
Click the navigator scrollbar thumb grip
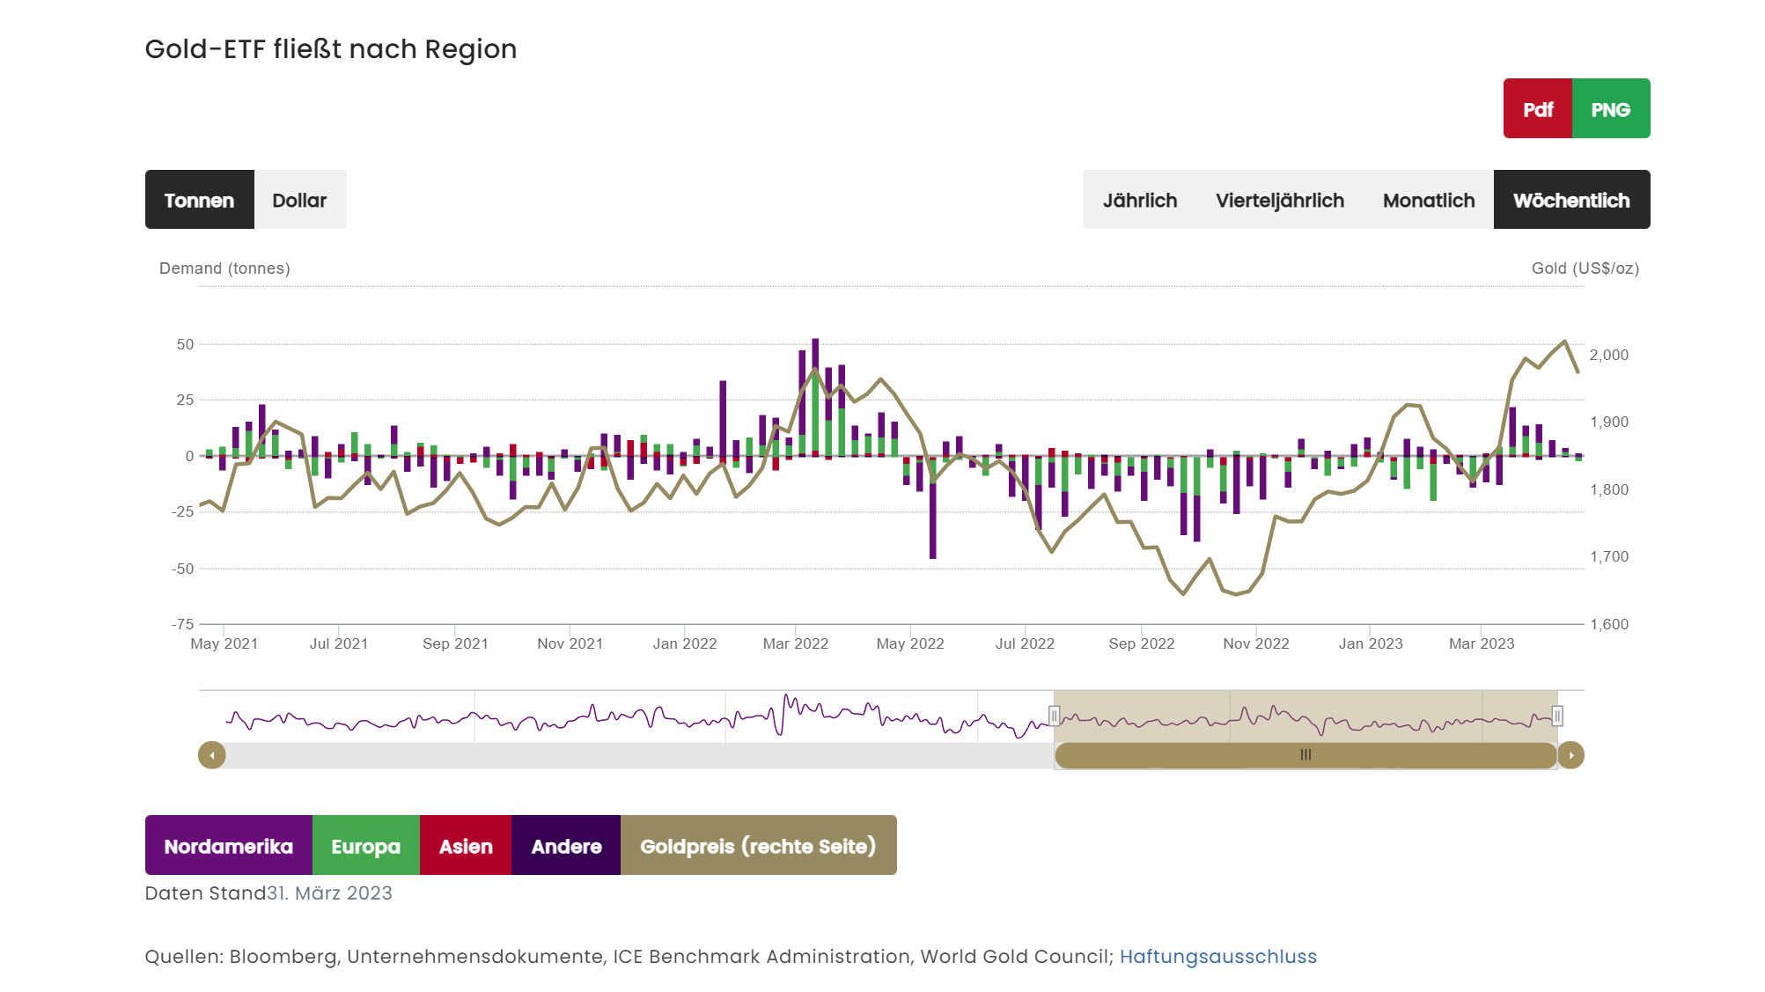point(1305,755)
